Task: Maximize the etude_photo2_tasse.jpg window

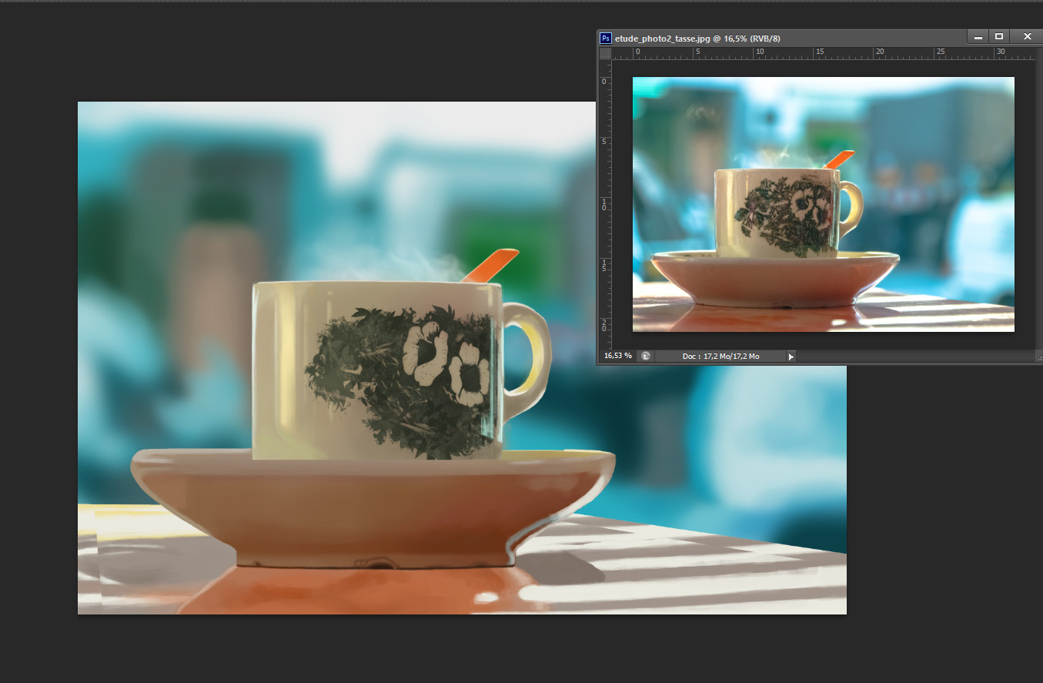Action: coord(999,37)
